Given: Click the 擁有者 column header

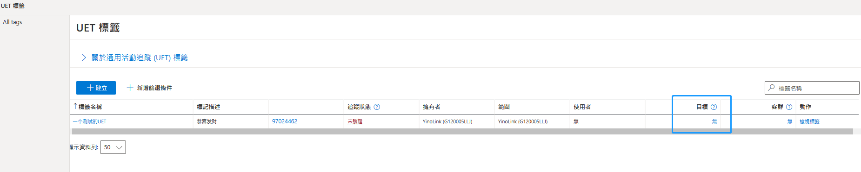Looking at the screenshot, I should pos(431,107).
